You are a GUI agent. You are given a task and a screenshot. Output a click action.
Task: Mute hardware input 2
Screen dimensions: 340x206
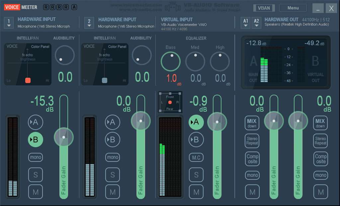coord(113,192)
